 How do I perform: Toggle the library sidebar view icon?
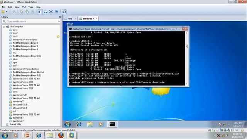point(40,12)
